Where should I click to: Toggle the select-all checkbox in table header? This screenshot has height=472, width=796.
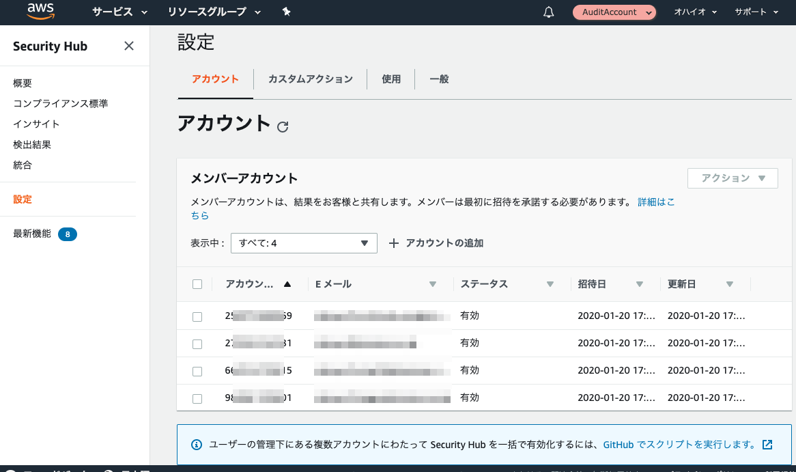click(x=197, y=285)
